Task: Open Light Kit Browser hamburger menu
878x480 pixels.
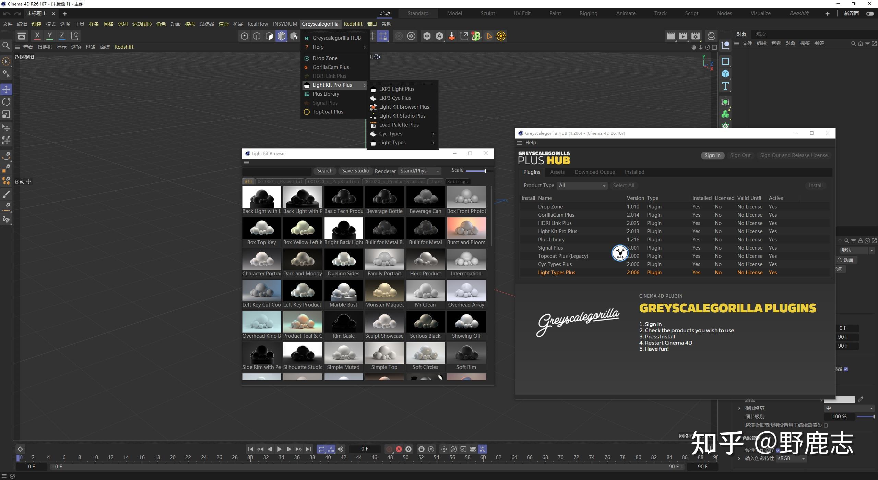Action: pyautogui.click(x=247, y=163)
